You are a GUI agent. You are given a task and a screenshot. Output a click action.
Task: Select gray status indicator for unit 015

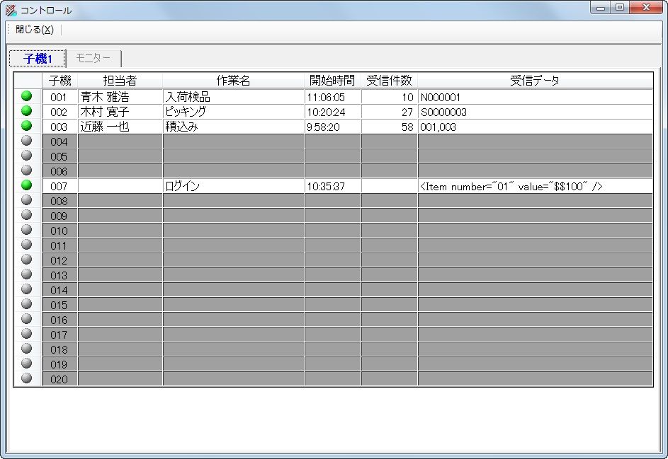27,304
